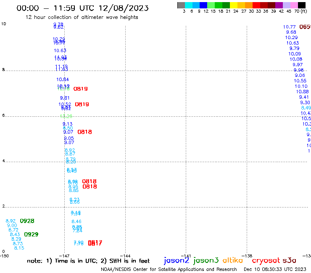Screen dimensions: 311x273
Task: Click the '10.84' wave height value
Action: [63, 79]
